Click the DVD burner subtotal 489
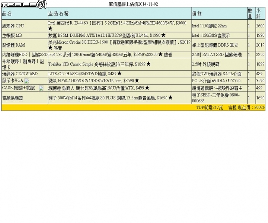 pos(259,74)
